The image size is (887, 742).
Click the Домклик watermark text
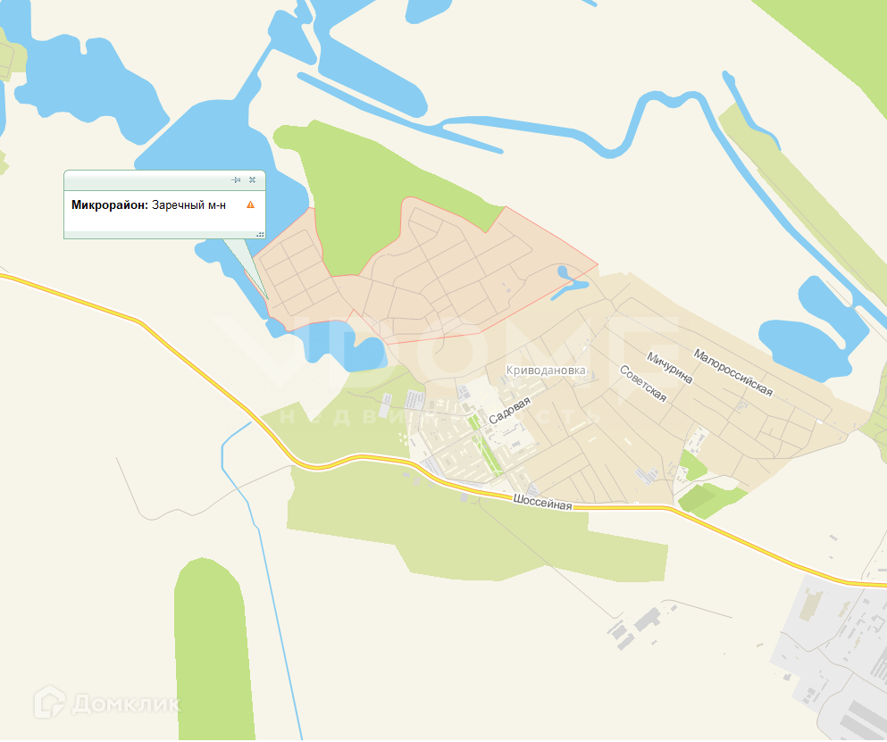(x=126, y=704)
